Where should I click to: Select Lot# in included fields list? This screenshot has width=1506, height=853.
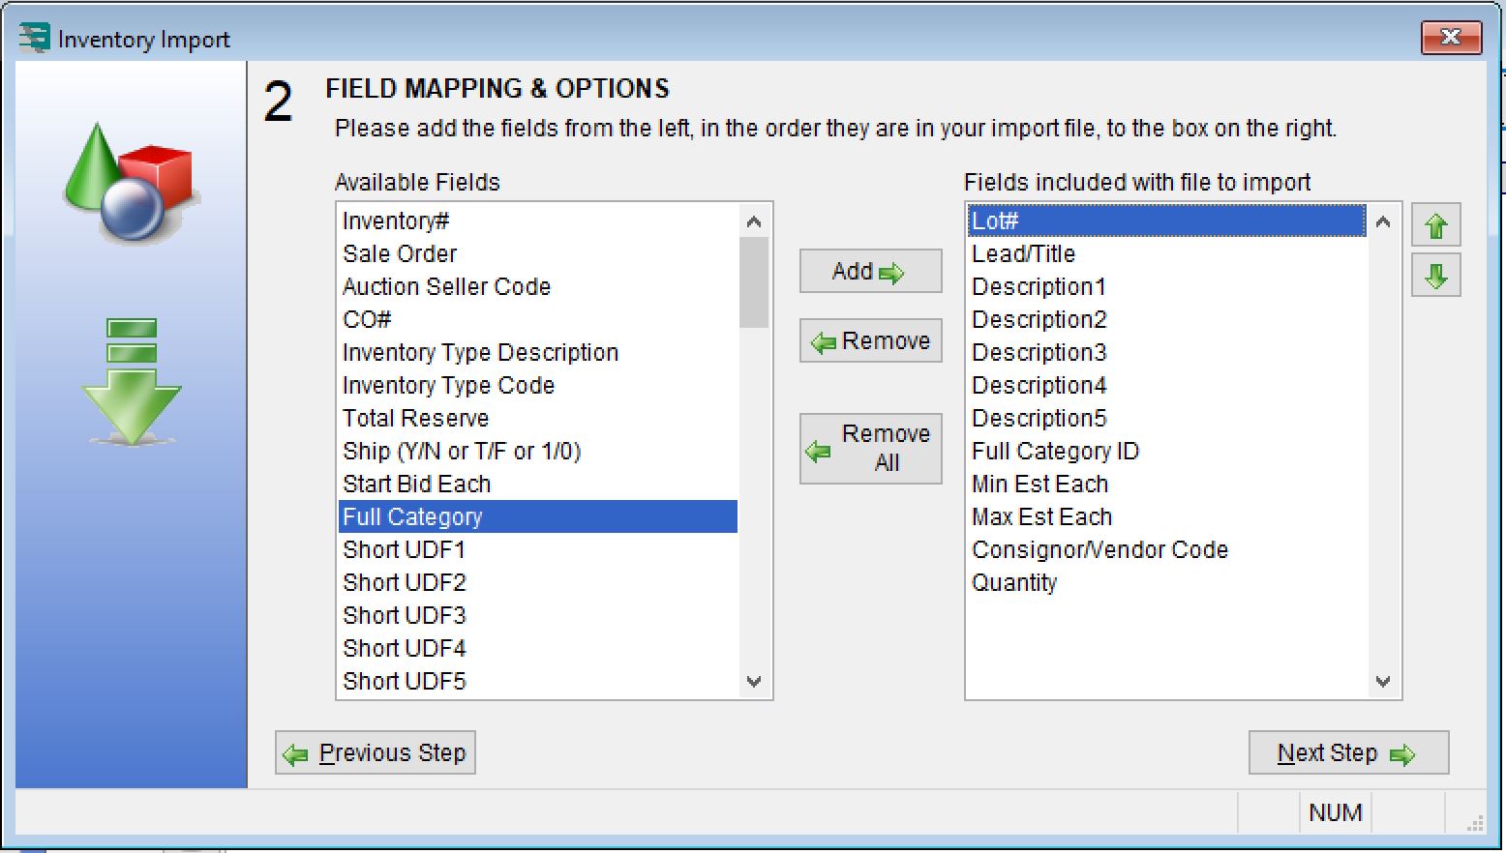point(1167,221)
